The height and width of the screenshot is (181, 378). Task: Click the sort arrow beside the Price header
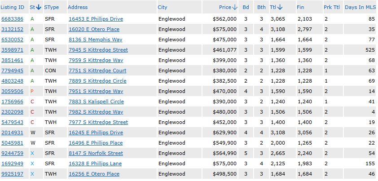235,7
